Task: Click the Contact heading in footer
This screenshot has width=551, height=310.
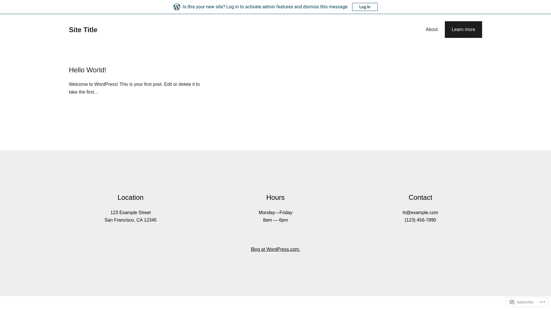Action: click(x=420, y=197)
